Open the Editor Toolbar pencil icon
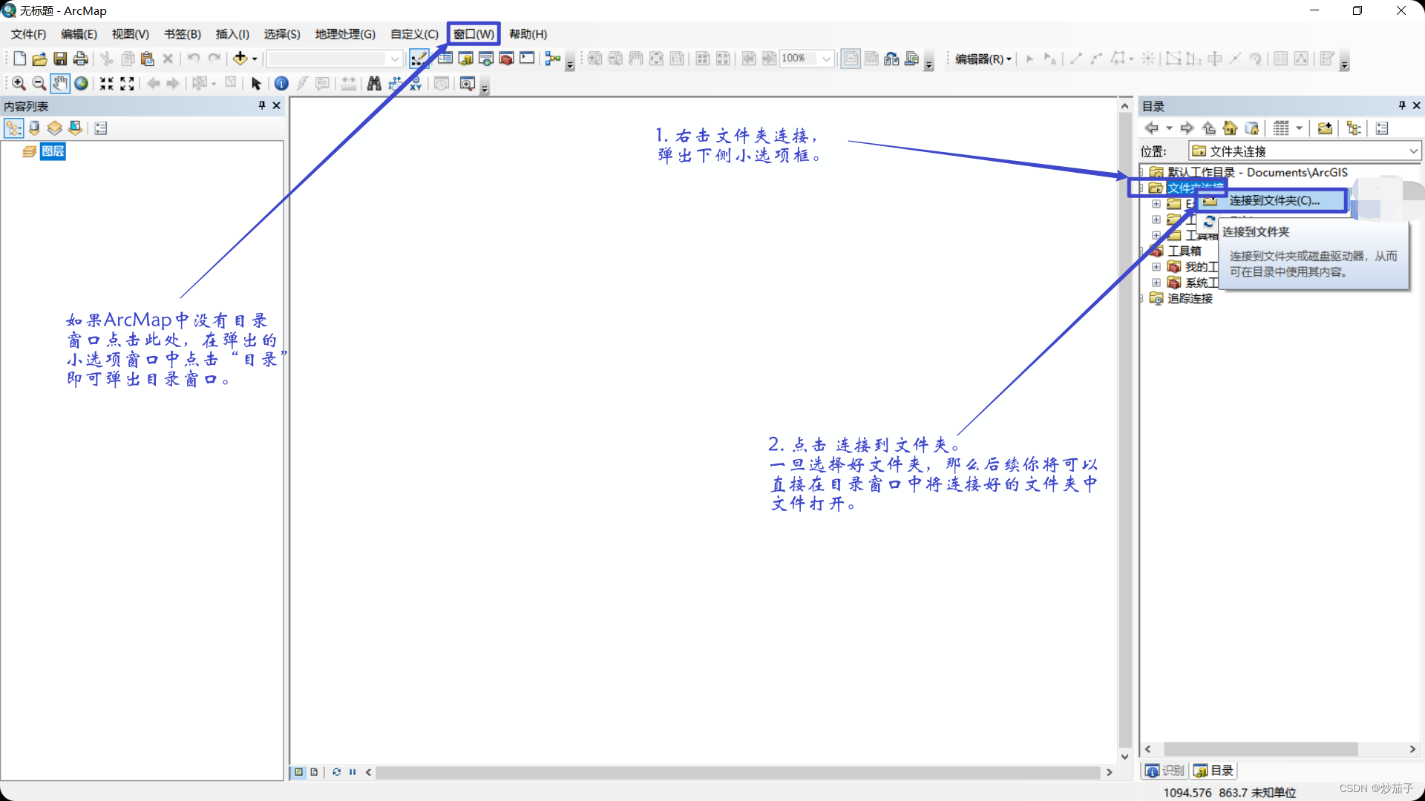 pos(419,59)
